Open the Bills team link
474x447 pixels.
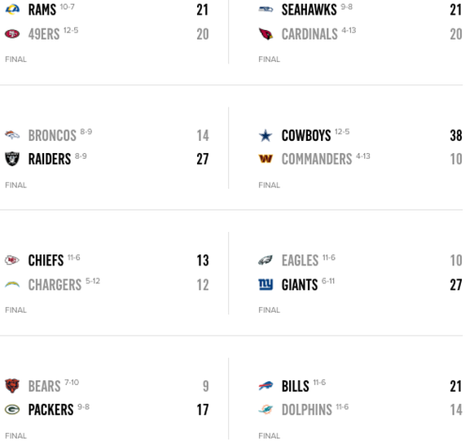pos(295,386)
